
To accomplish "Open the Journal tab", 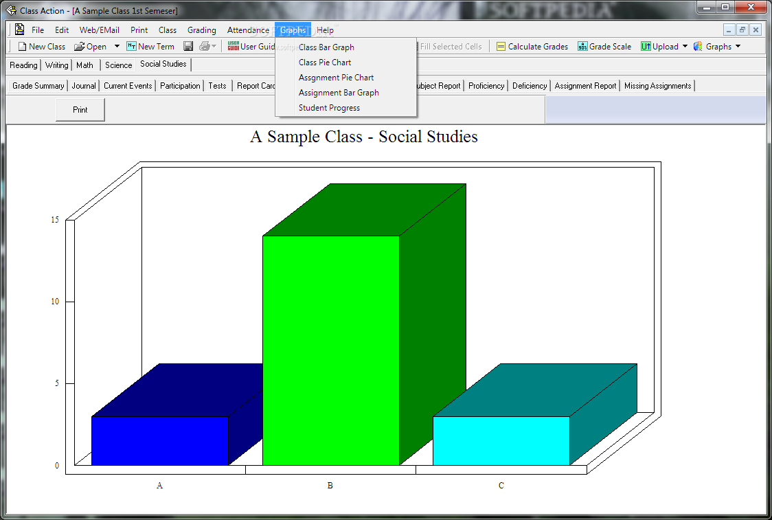I will 84,86.
